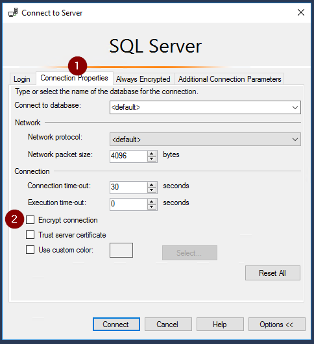Close the Connect to Server window
This screenshot has width=314, height=344.
(x=301, y=12)
